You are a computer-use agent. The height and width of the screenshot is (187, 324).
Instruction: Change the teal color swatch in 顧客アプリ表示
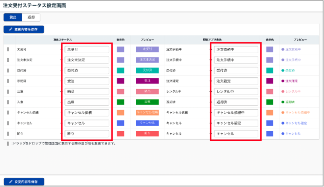(269, 71)
